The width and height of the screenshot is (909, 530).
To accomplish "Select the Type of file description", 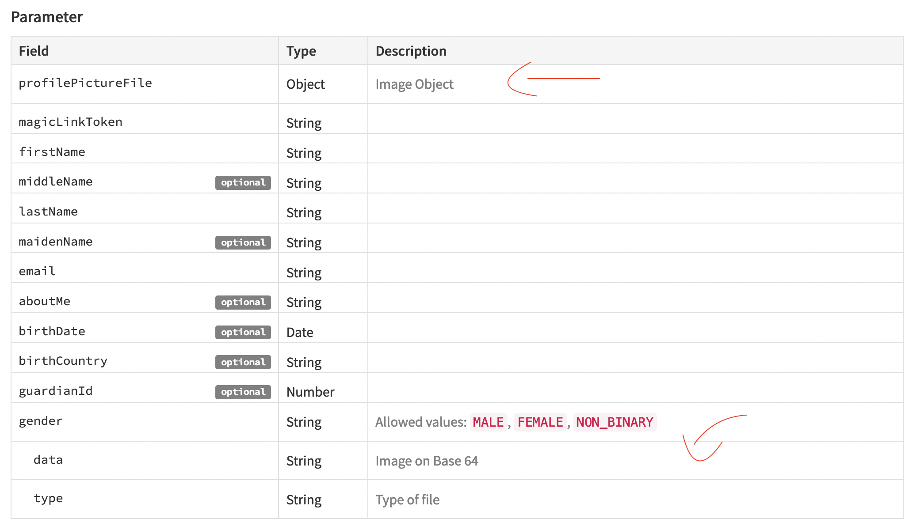I will tap(408, 500).
